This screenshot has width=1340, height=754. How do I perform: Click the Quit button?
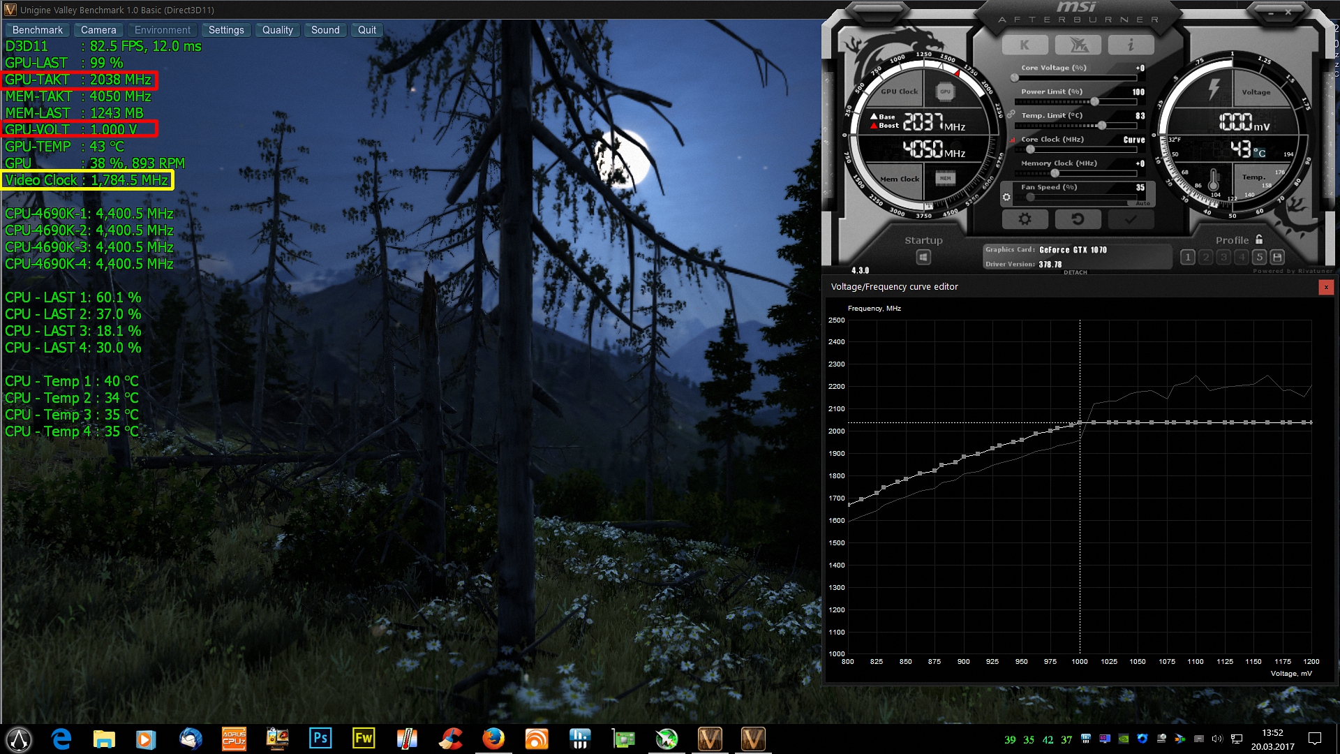(366, 30)
